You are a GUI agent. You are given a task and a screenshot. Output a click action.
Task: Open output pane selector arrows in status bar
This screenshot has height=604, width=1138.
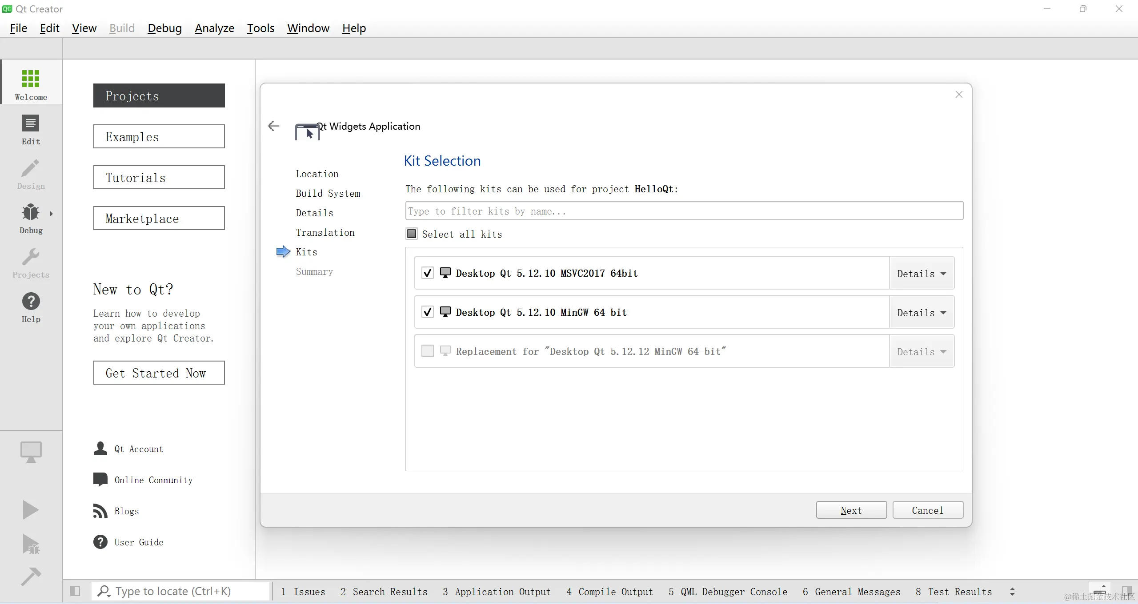click(x=1012, y=592)
